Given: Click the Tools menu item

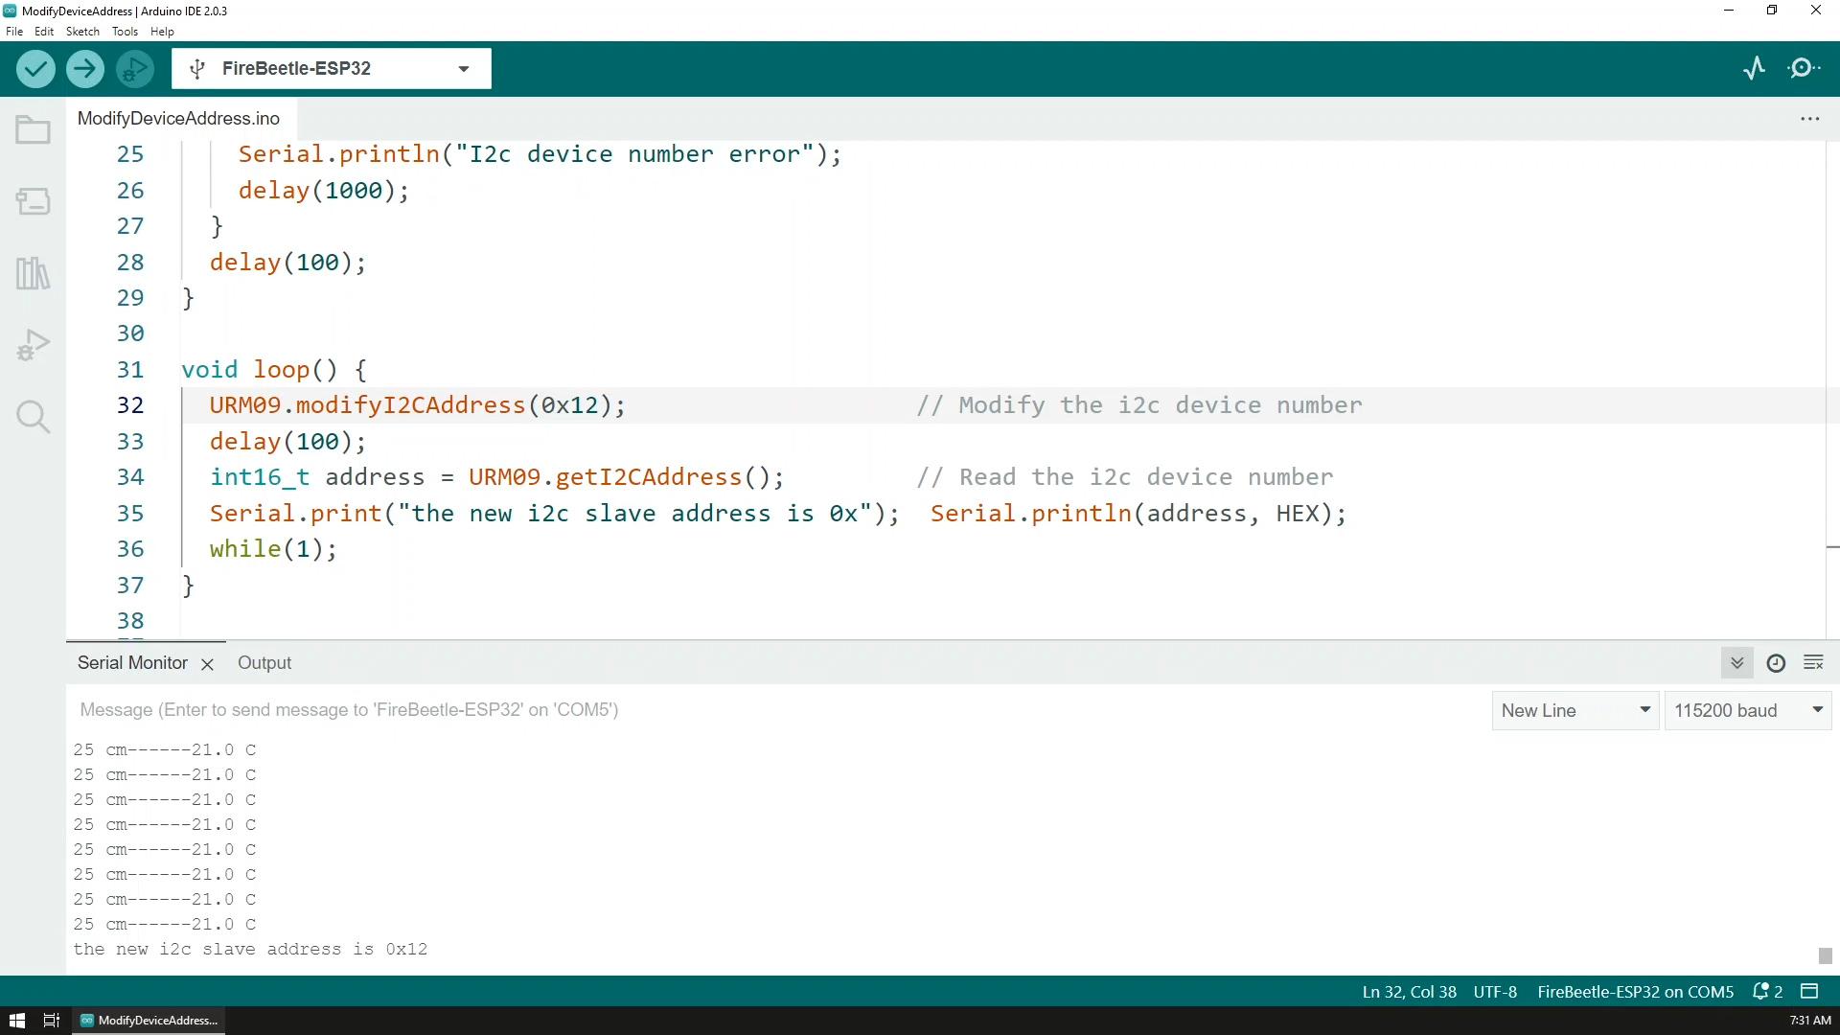Looking at the screenshot, I should [x=124, y=32].
